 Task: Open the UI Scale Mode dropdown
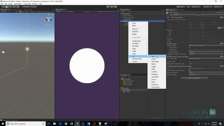click(x=206, y=58)
